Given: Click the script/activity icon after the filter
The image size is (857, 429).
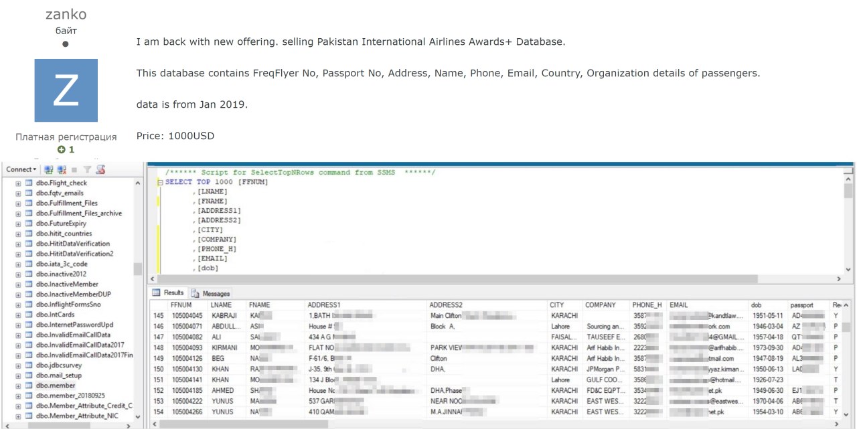Looking at the screenshot, I should [x=100, y=169].
